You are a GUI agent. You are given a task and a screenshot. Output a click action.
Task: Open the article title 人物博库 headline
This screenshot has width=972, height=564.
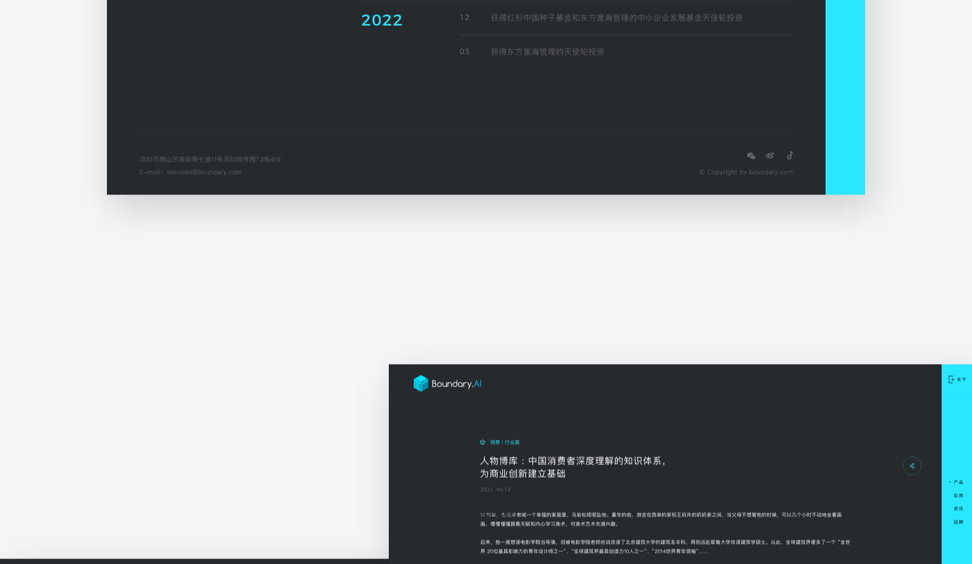(572, 467)
